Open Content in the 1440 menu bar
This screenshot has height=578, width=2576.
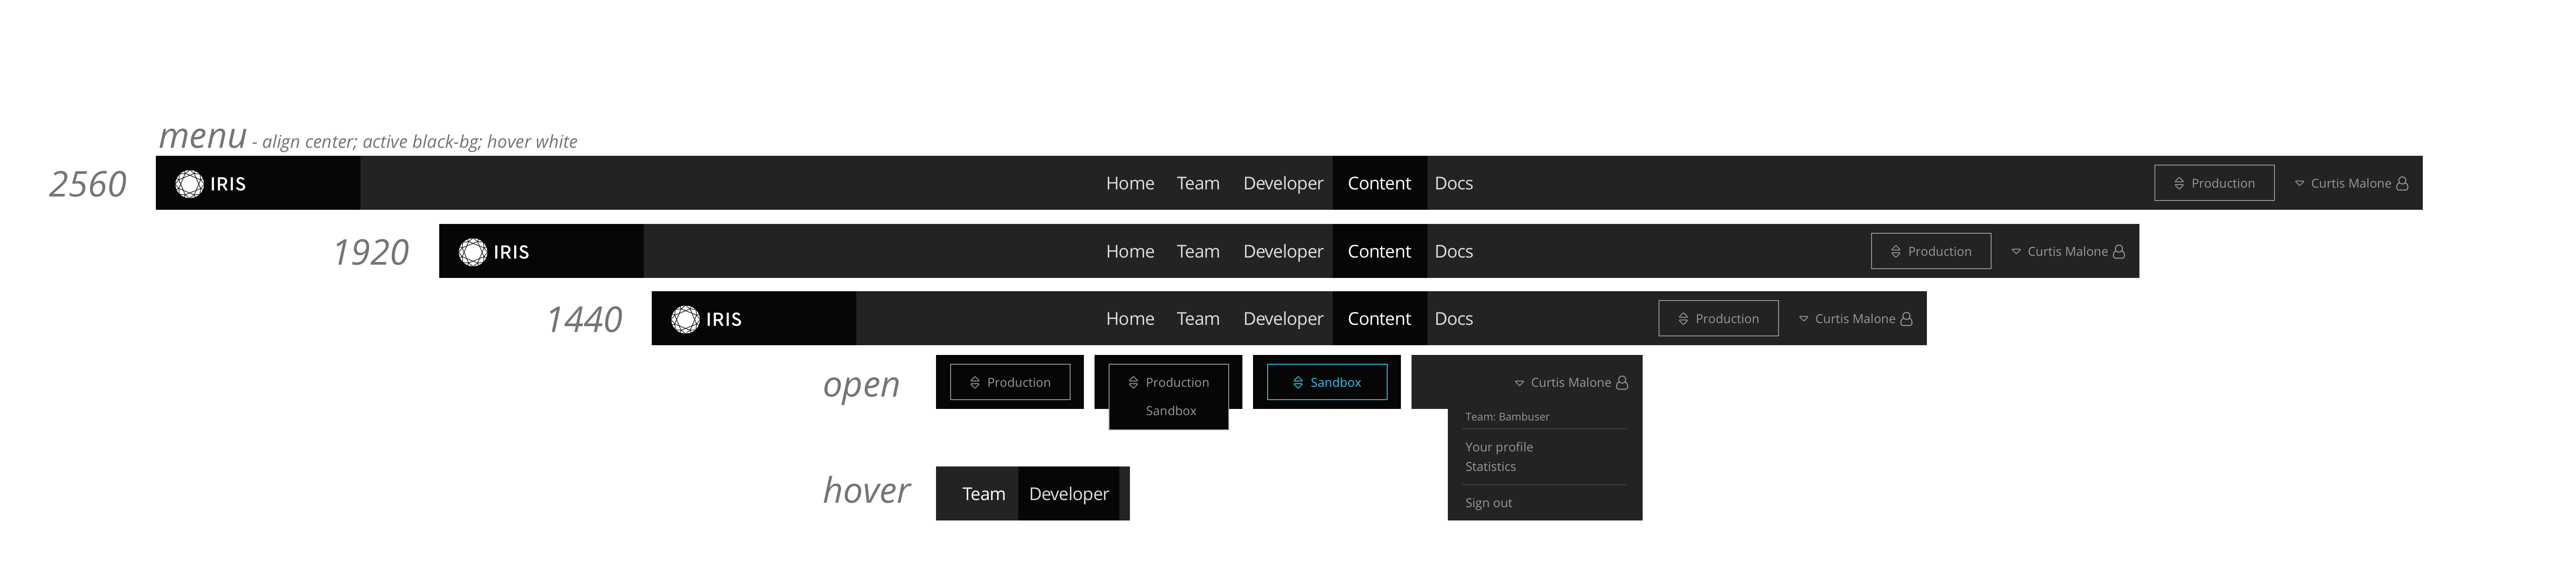click(1379, 318)
